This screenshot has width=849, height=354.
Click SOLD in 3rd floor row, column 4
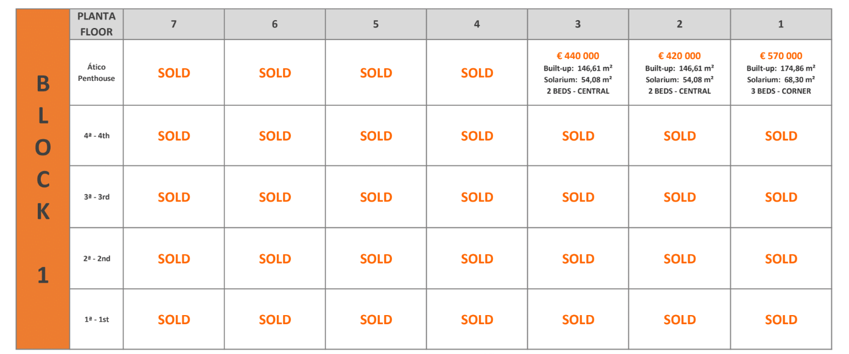click(x=477, y=197)
